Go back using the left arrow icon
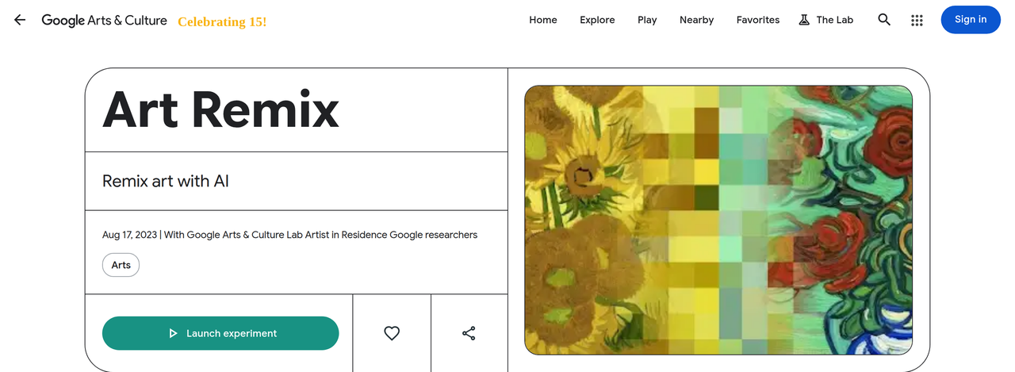Viewport: 1015px width, 372px height. 20,20
